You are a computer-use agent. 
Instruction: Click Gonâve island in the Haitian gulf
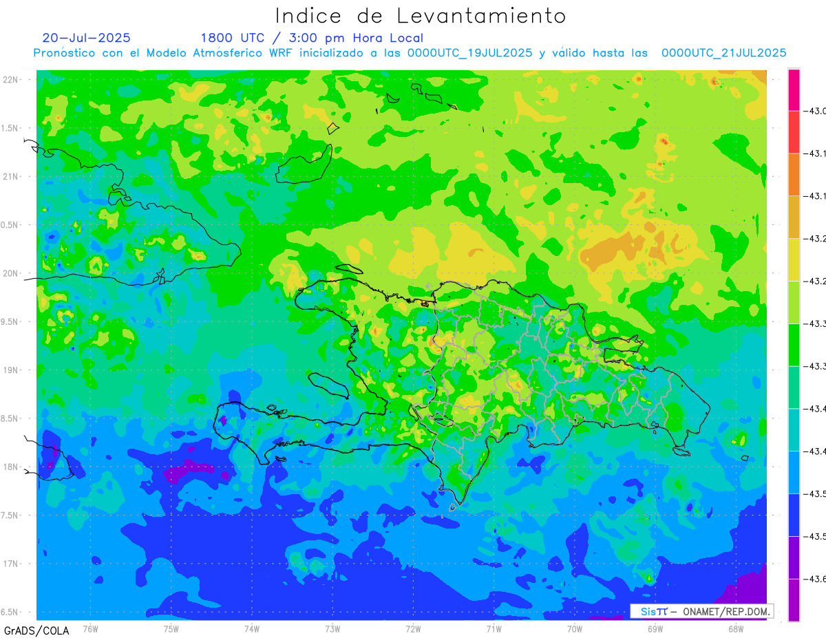tap(327, 385)
